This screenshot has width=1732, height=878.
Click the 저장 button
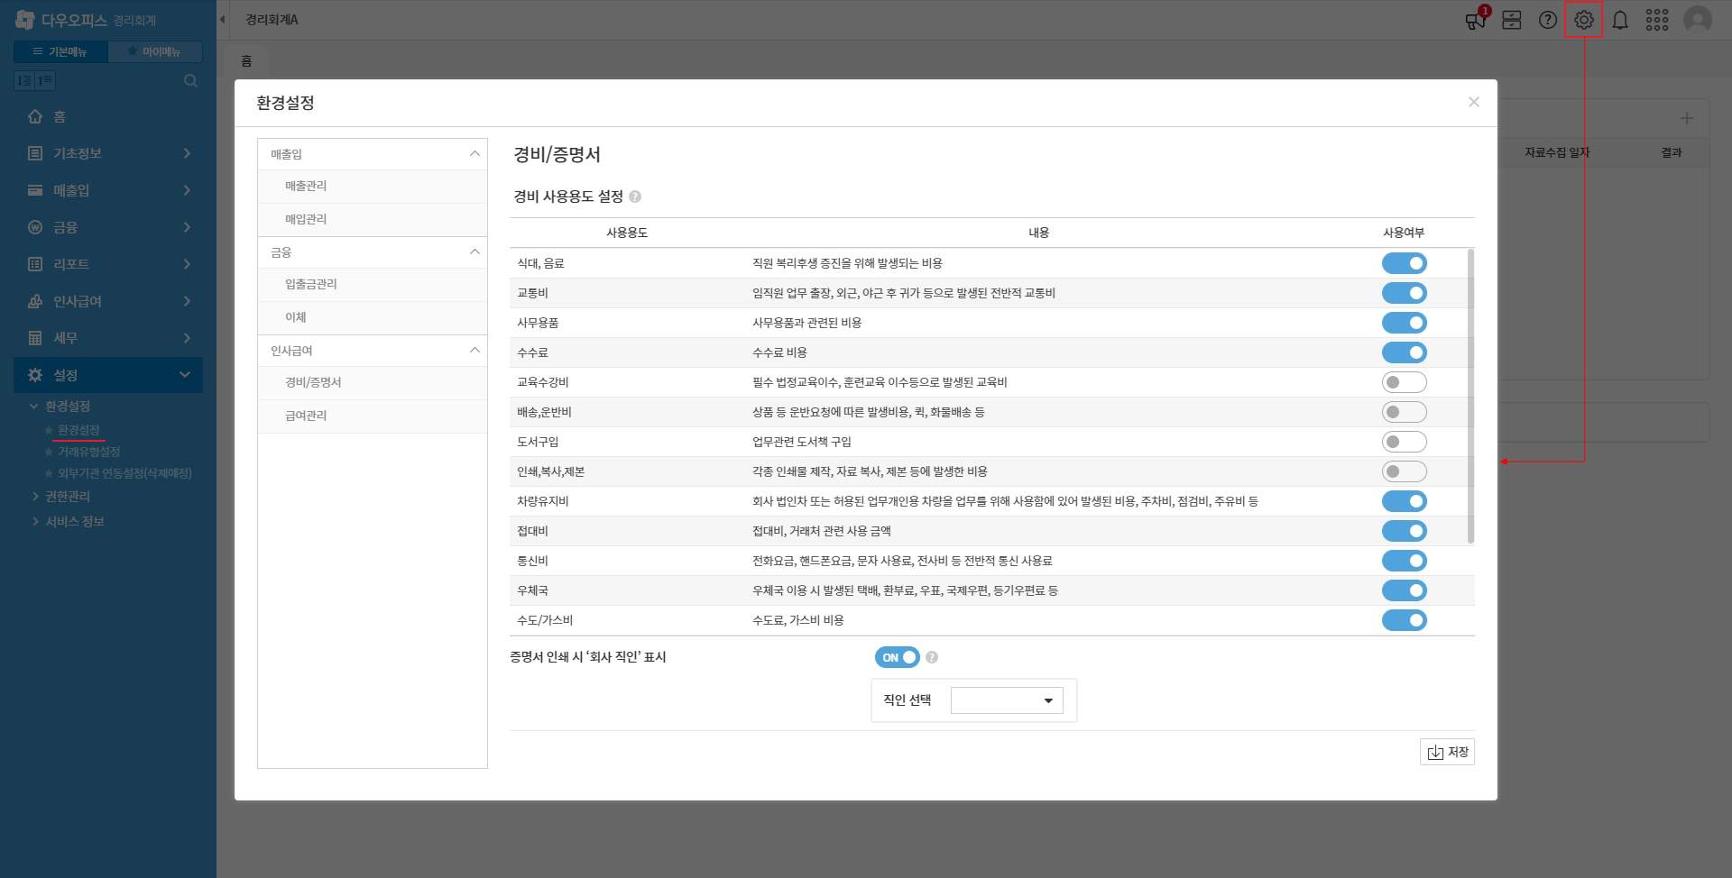tap(1447, 752)
